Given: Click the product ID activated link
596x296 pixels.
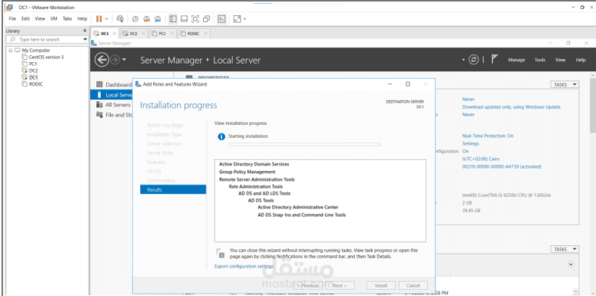Looking at the screenshot, I should (x=502, y=167).
